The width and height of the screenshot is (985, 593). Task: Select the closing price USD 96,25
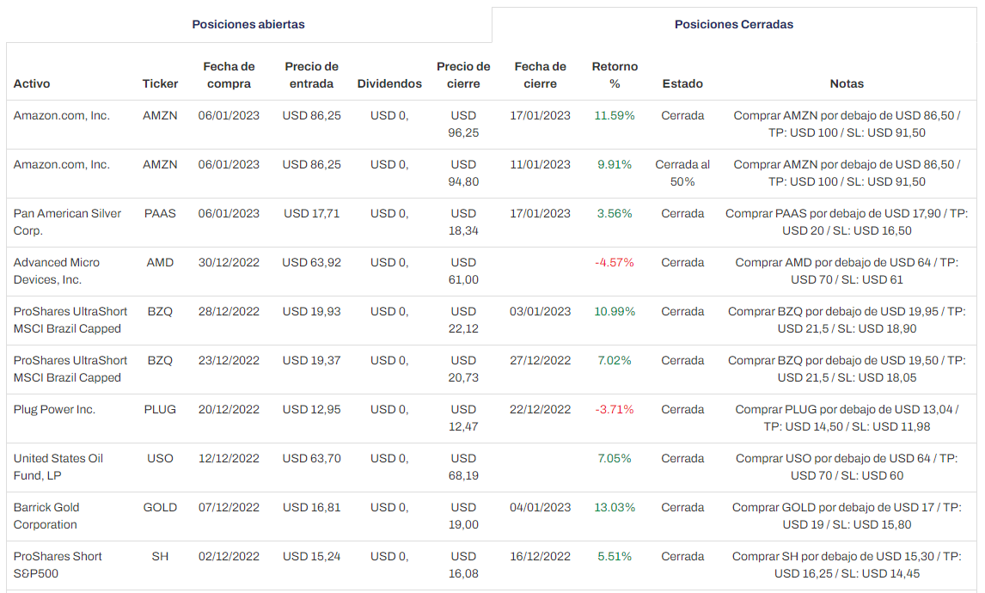[x=463, y=125]
